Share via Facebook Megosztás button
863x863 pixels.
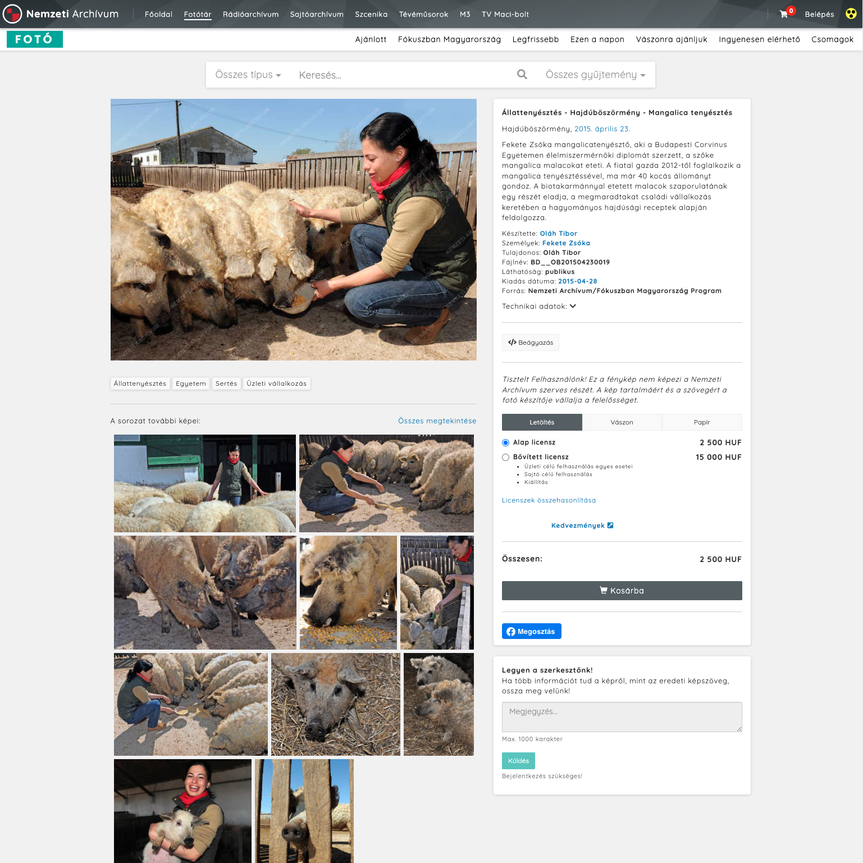[532, 632]
